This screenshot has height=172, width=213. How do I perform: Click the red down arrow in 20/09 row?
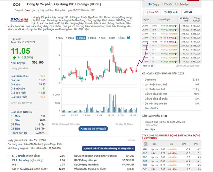click(175, 42)
